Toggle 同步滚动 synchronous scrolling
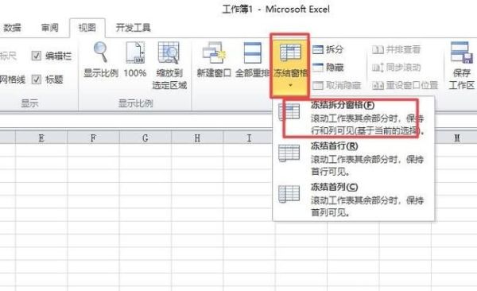477x291 pixels. click(x=396, y=68)
